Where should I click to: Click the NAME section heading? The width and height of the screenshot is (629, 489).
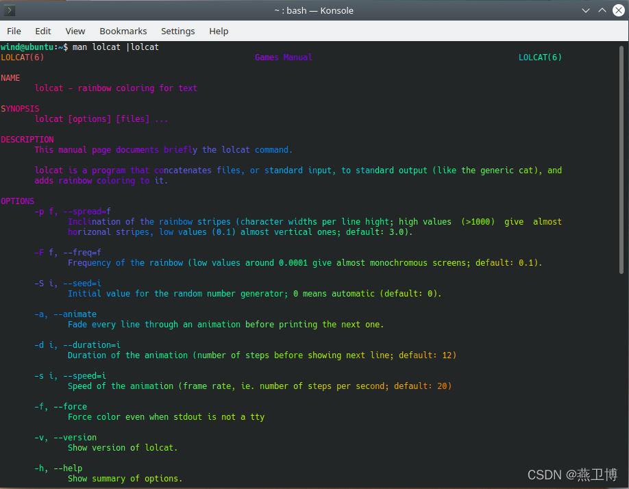coord(10,78)
